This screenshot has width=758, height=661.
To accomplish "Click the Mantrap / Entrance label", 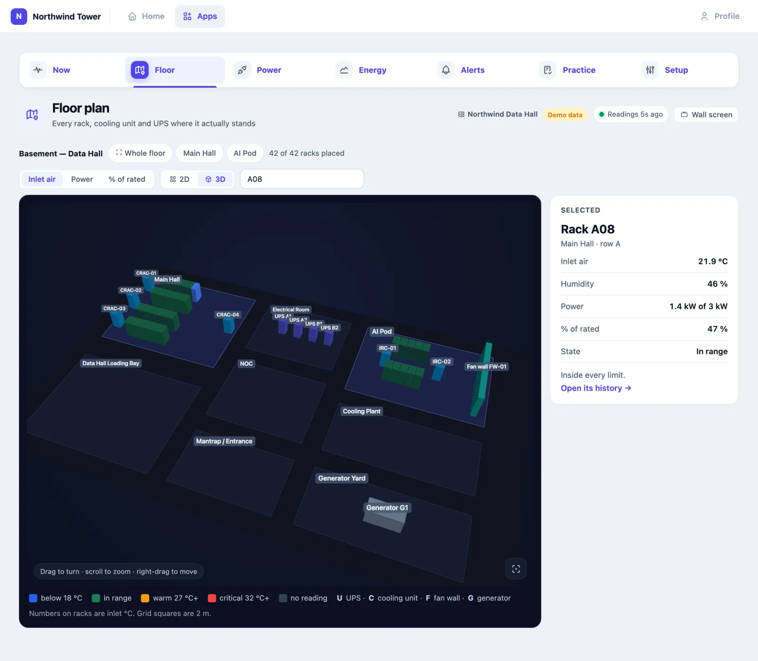I will [x=224, y=441].
